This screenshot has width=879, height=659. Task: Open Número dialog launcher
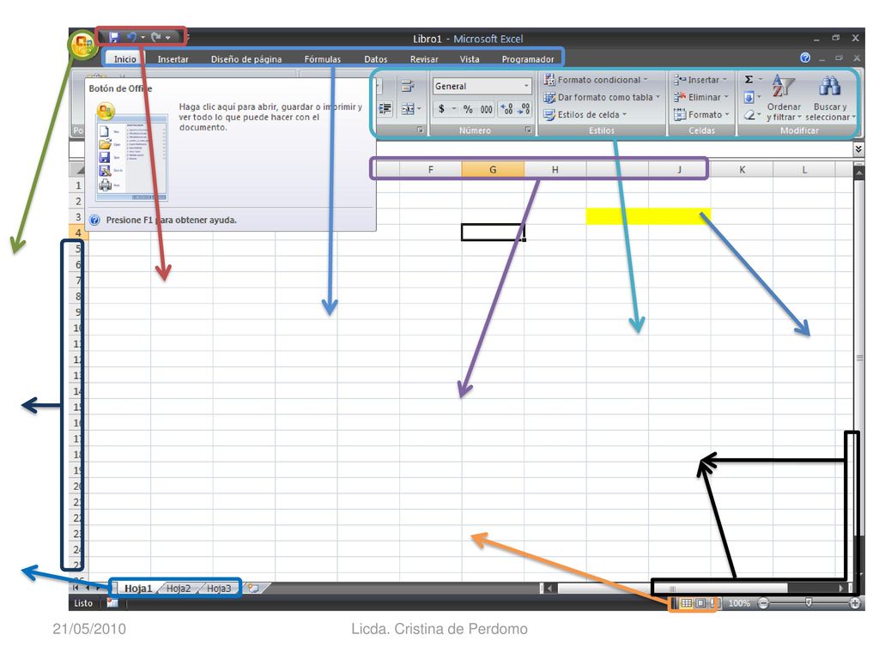tap(528, 130)
